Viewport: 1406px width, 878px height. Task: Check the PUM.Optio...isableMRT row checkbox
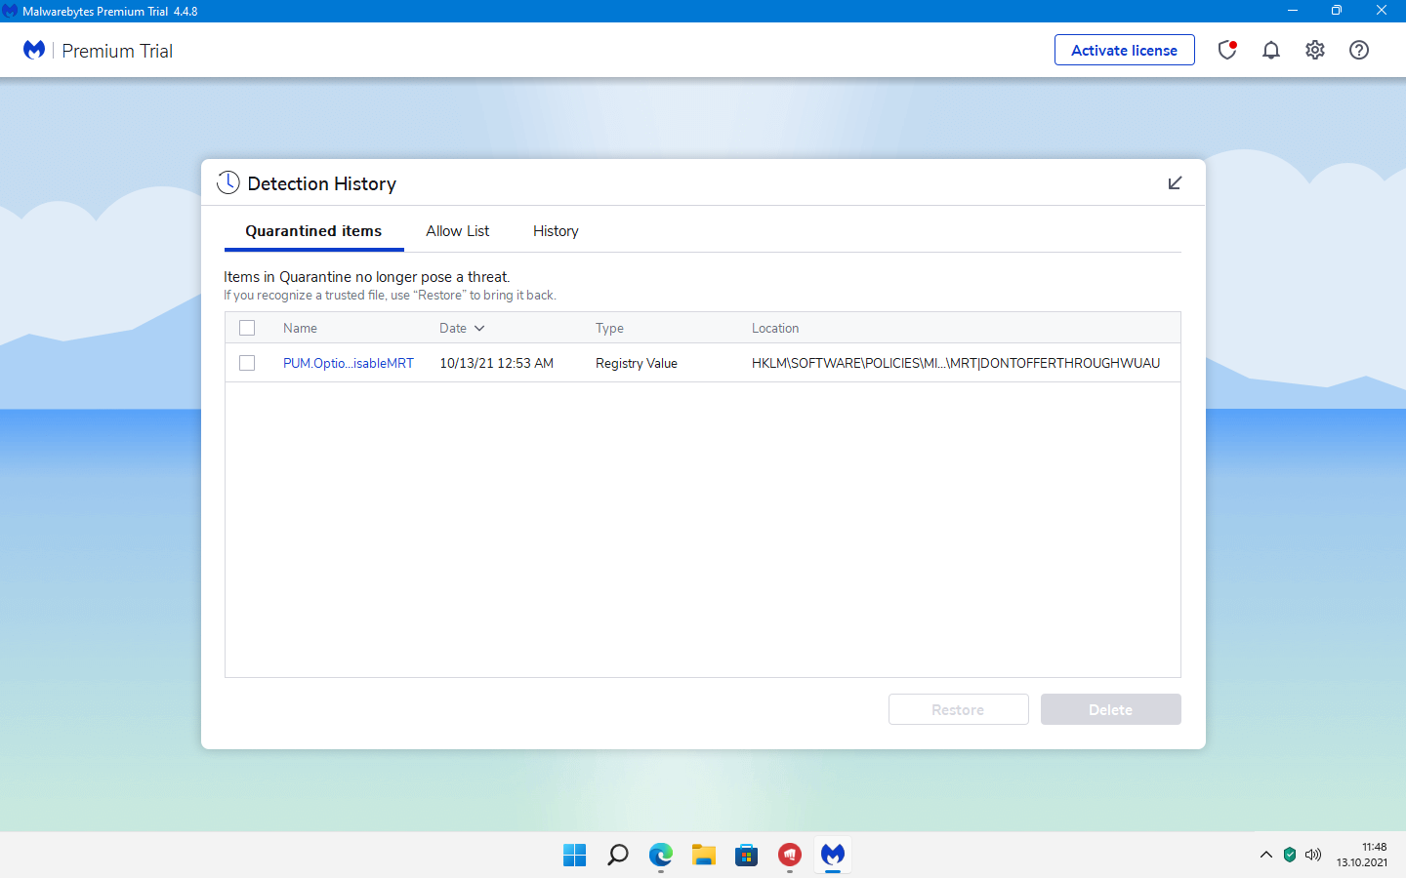pos(247,363)
